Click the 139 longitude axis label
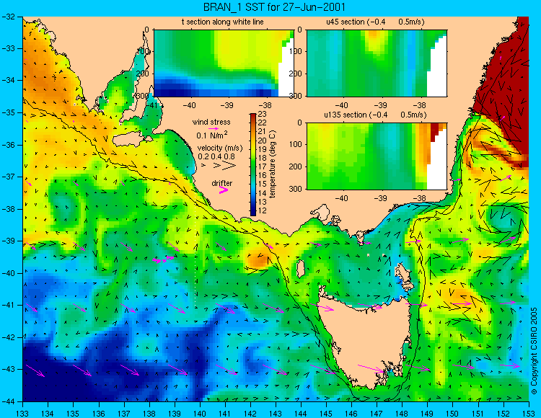 pyautogui.click(x=175, y=413)
